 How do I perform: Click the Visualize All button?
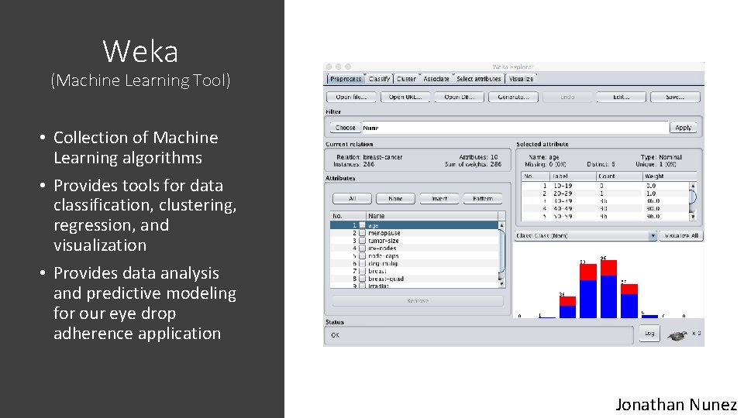pyautogui.click(x=681, y=235)
